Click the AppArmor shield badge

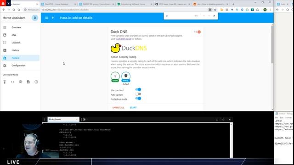pyautogui.click(x=126, y=77)
